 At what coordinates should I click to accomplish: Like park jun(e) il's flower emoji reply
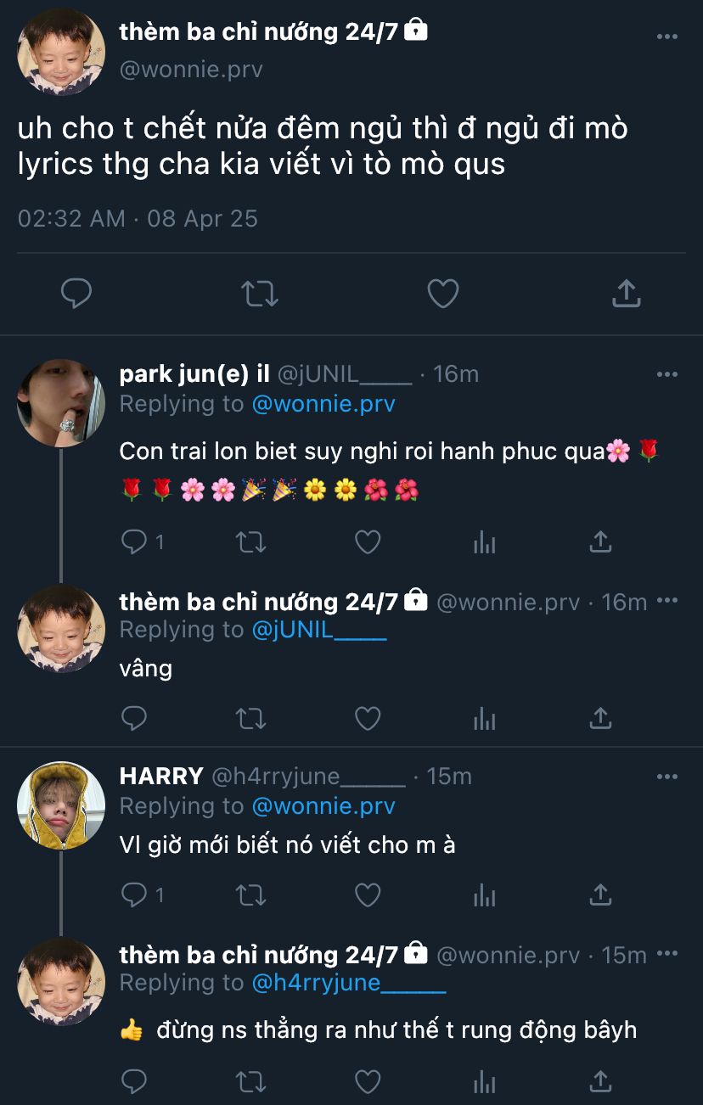tap(367, 541)
